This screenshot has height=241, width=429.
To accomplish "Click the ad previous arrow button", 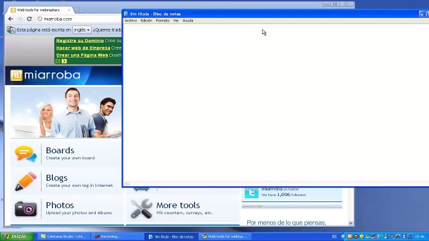I will tap(58, 61).
